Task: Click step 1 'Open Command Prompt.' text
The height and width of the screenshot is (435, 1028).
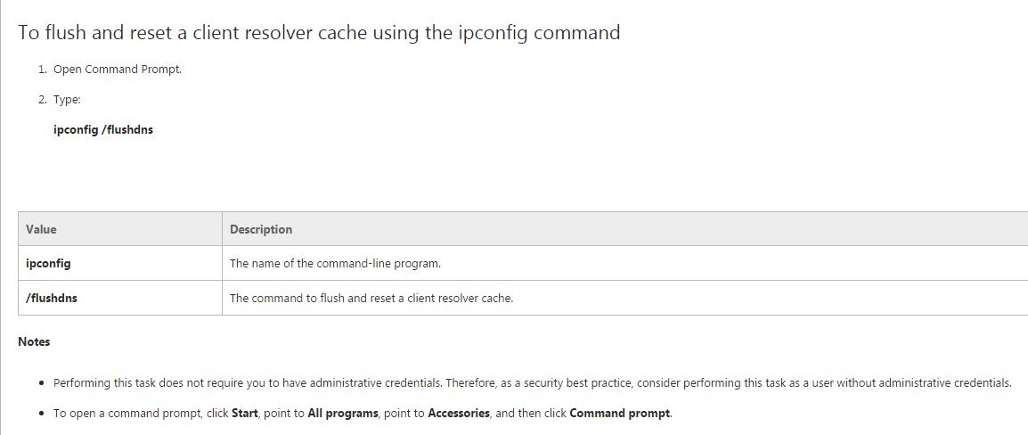Action: click(117, 70)
